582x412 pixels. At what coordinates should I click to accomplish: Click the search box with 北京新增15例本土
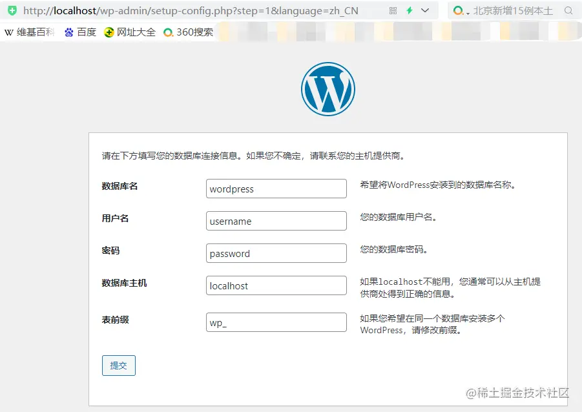coord(513,11)
